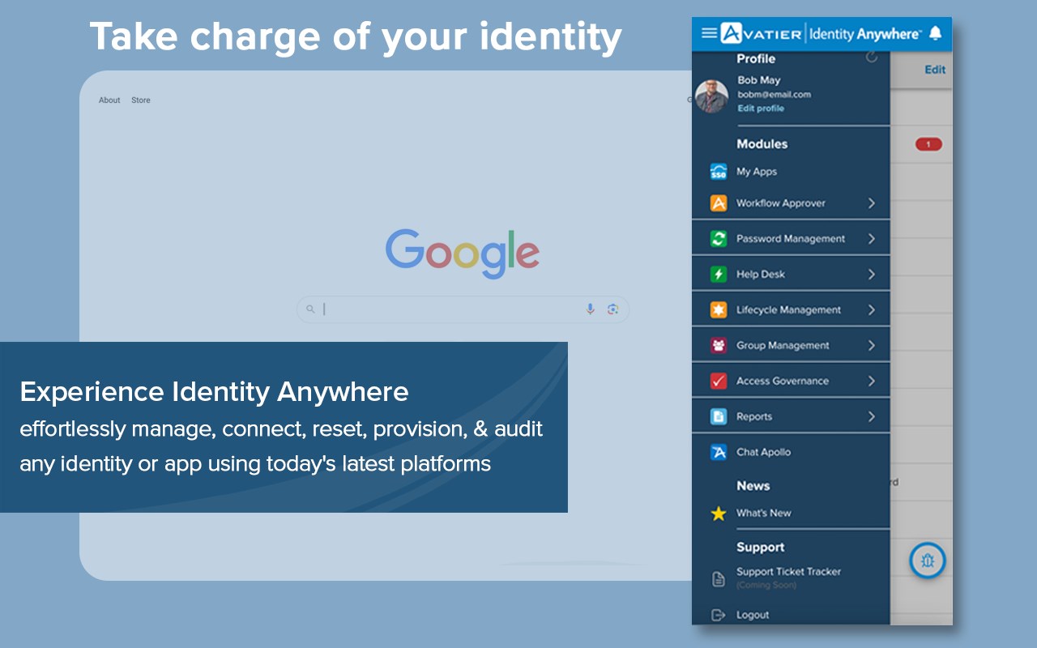Viewport: 1037px width, 648px height.
Task: Click the Access Governance checkmark icon
Action: [719, 382]
